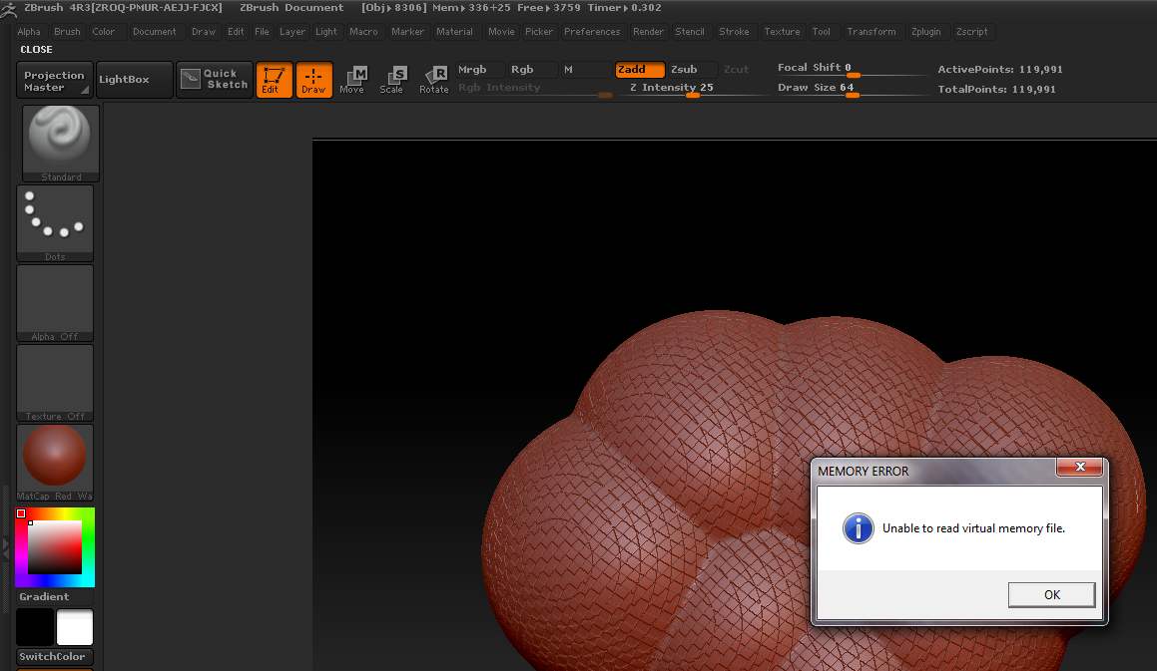Toggle Draw mode button
Screen dimensions: 1157x671
click(x=313, y=80)
